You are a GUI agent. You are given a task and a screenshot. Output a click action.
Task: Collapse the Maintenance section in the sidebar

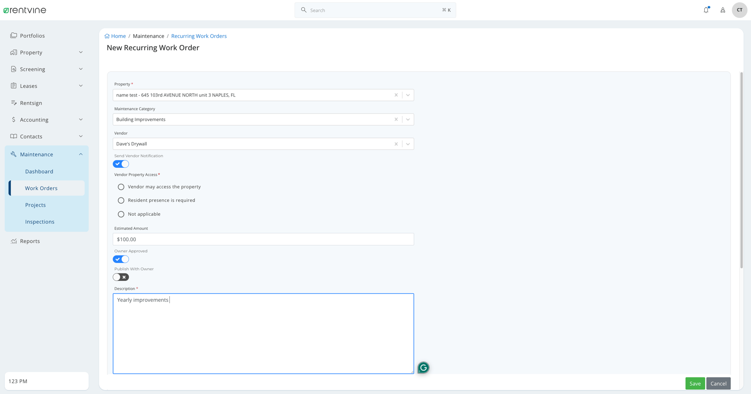(80, 154)
